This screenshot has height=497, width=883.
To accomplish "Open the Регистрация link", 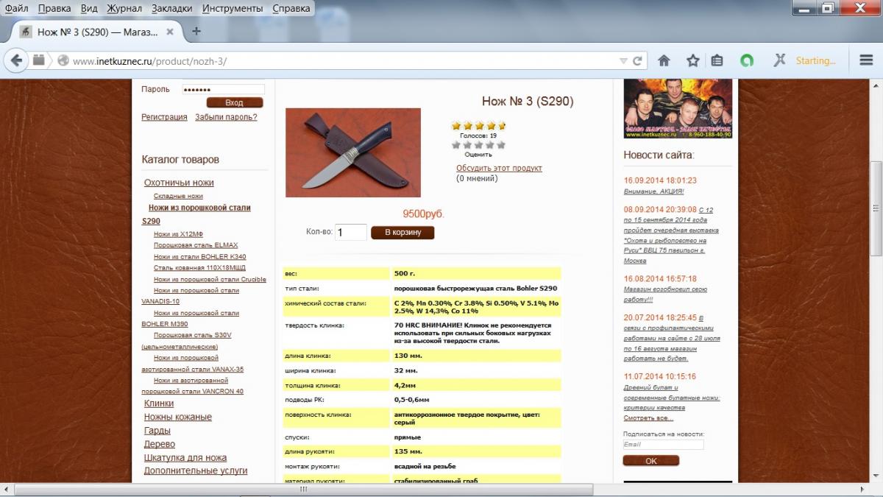I will point(164,117).
